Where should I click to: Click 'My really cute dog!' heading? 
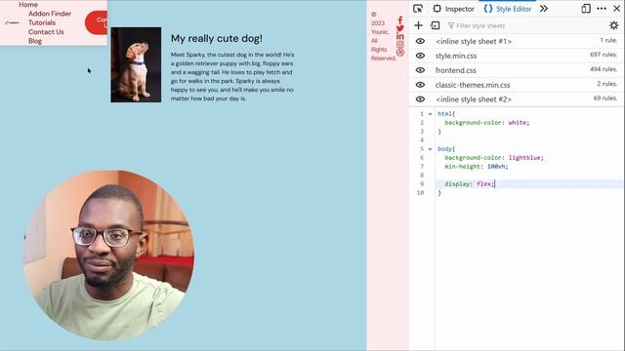pyautogui.click(x=217, y=39)
